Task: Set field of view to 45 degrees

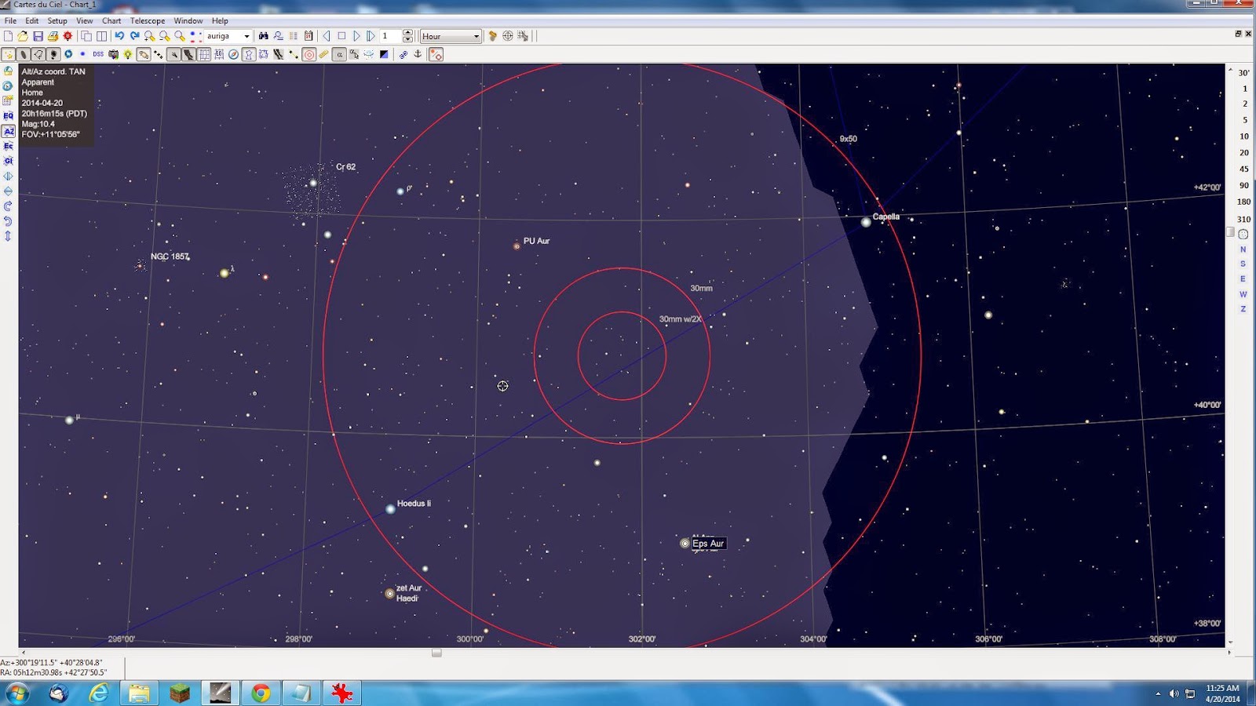Action: (x=1243, y=169)
